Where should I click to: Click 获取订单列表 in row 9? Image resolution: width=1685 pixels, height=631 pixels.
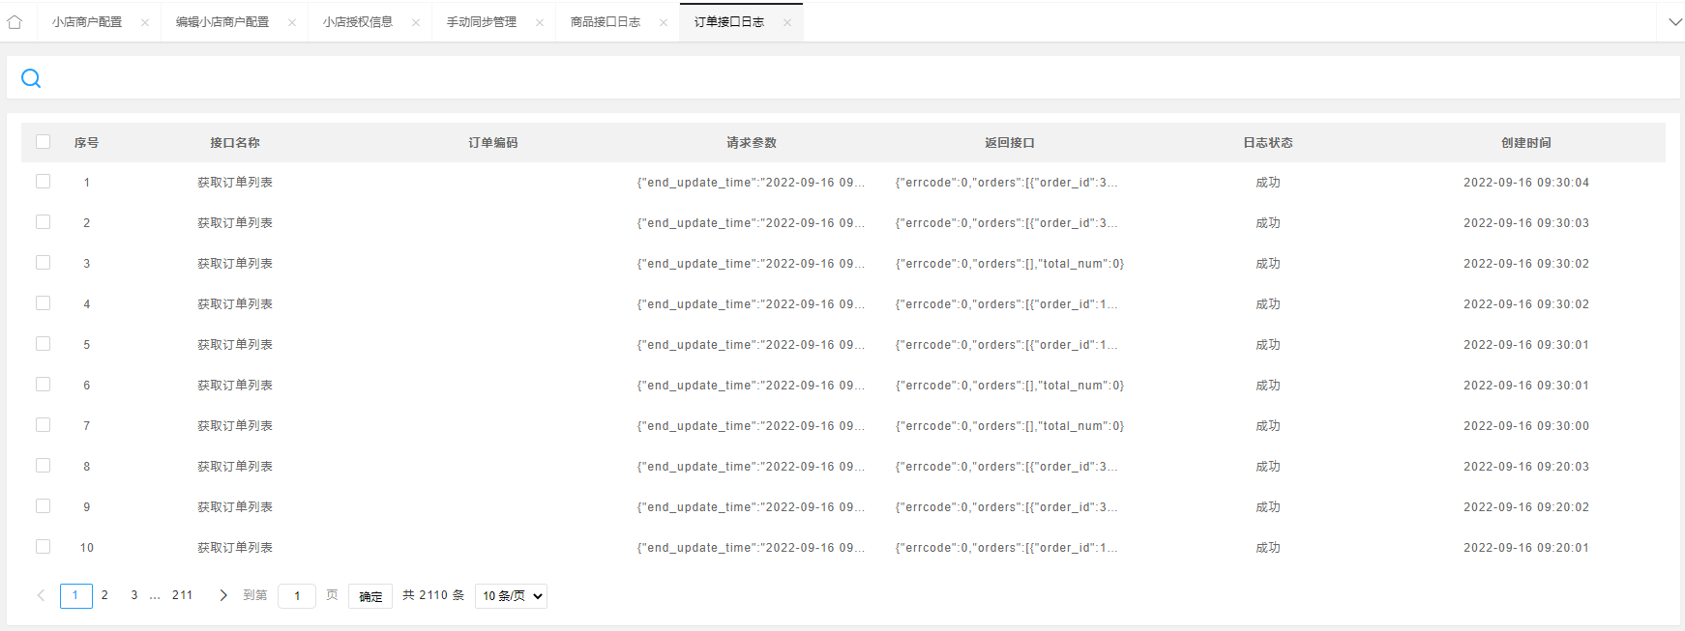(x=235, y=506)
